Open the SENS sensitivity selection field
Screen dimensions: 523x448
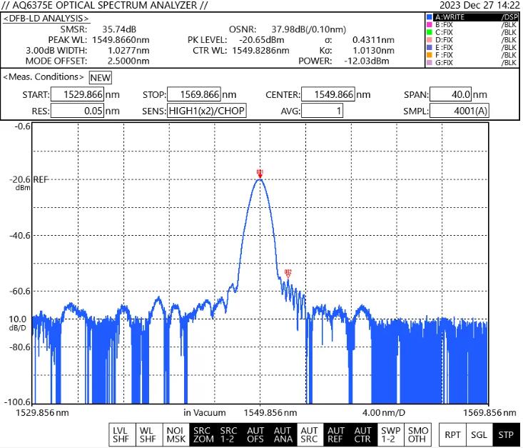(206, 111)
